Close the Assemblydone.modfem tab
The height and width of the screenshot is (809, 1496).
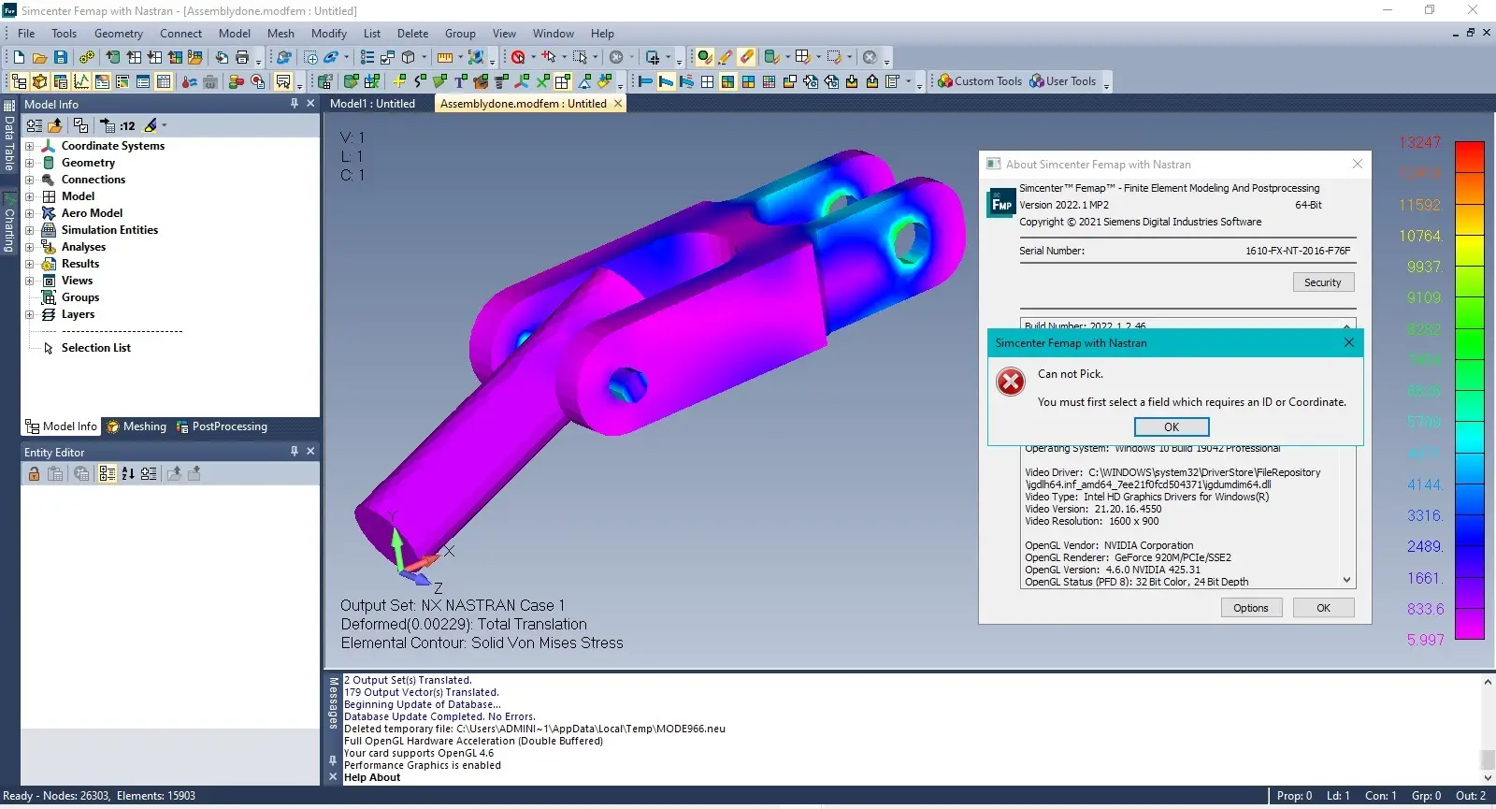(618, 104)
